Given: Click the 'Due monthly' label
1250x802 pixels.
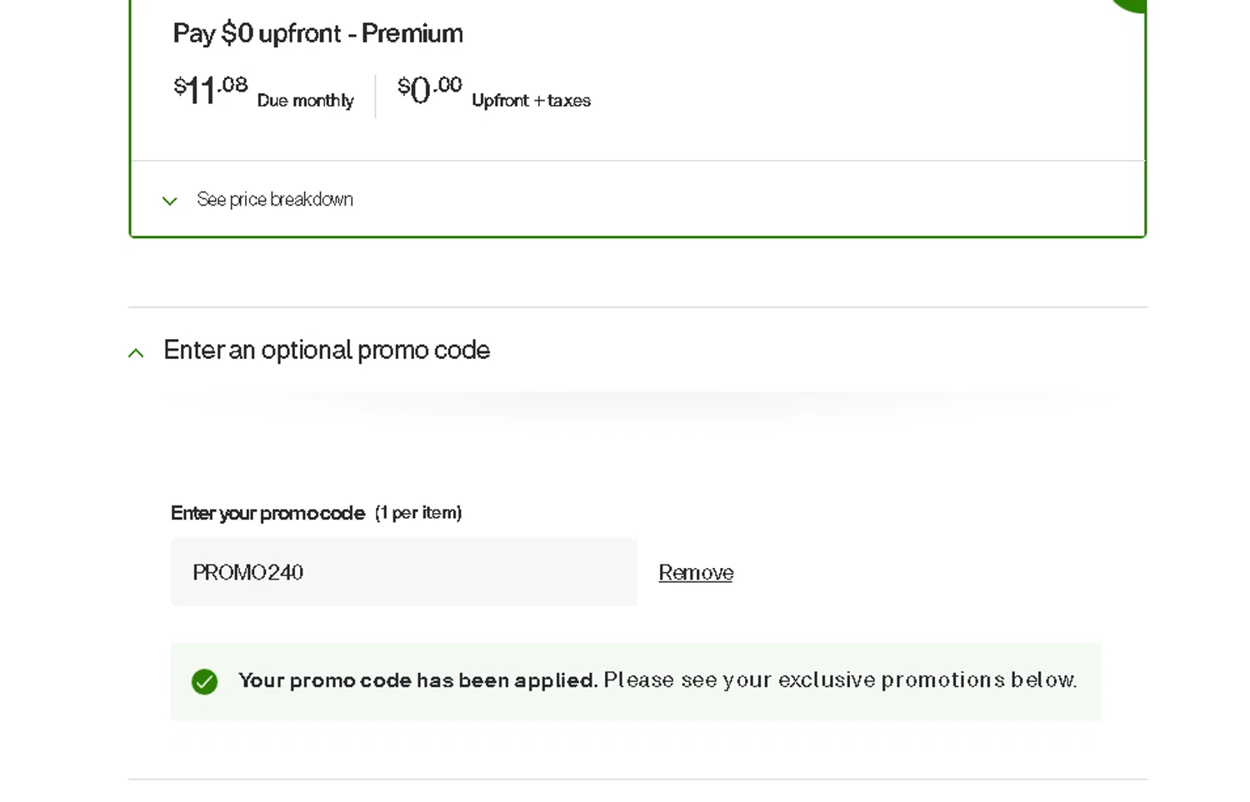Looking at the screenshot, I should 305,101.
